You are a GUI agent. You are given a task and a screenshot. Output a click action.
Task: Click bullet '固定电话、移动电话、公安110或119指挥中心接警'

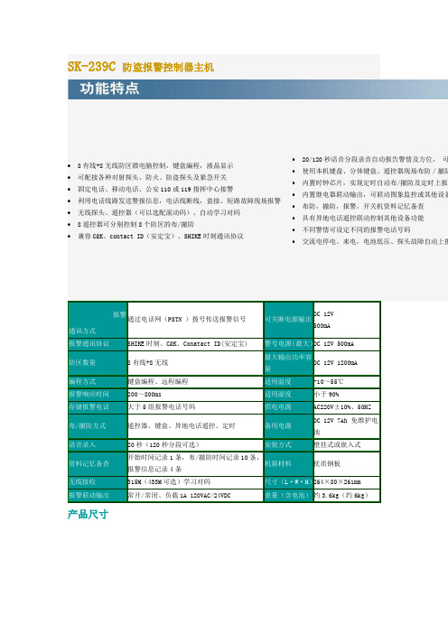pos(155,190)
